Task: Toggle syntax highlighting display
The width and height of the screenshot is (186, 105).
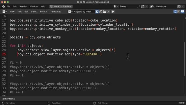Action: pyautogui.click(x=183, y=12)
